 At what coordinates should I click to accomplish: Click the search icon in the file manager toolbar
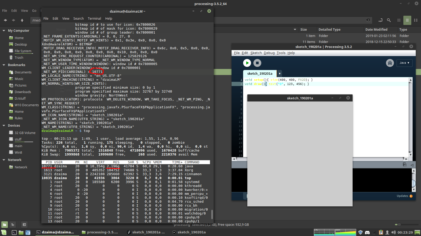pos(389,20)
